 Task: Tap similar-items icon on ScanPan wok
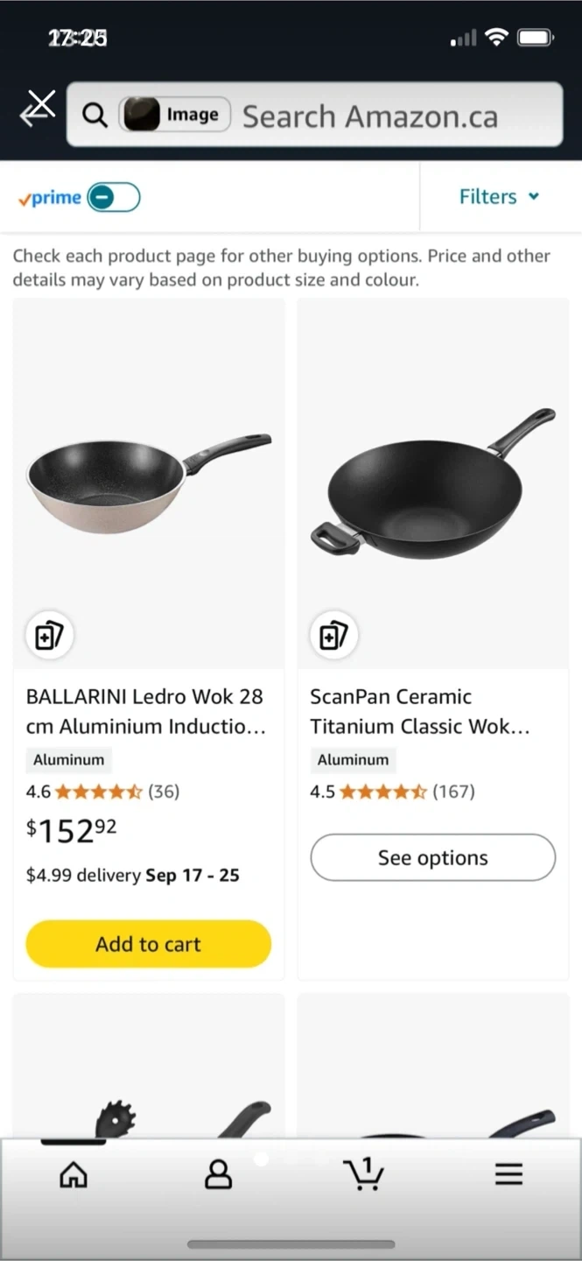333,635
